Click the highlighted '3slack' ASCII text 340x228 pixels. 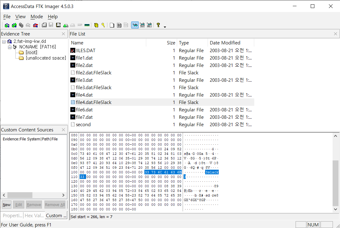click(x=212, y=172)
